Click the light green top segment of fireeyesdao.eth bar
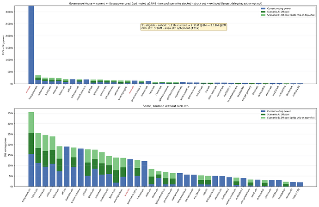 (31, 122)
